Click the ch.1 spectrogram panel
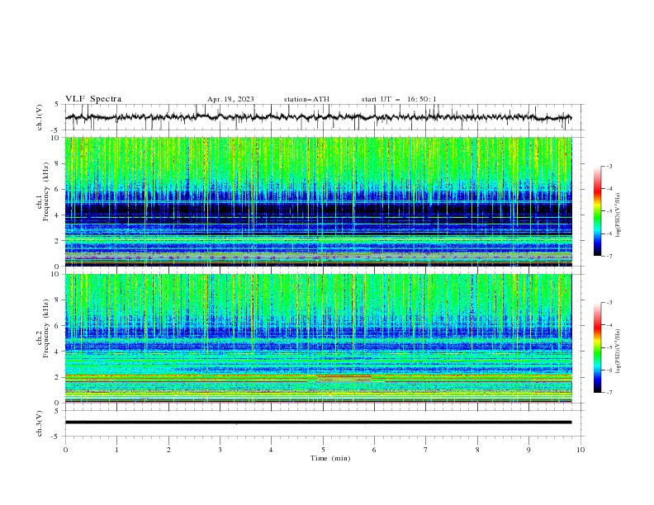The image size is (654, 505). pos(318,201)
